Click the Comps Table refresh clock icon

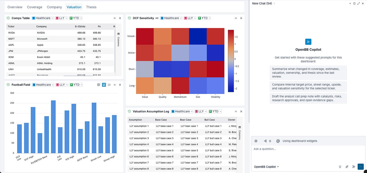point(8,18)
